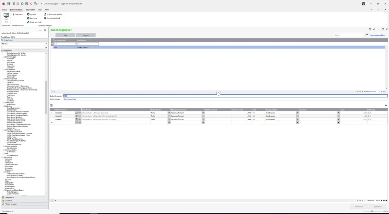This screenshot has height=214, width=389.
Task: Open Benutzer settings
Action: [x=32, y=18]
